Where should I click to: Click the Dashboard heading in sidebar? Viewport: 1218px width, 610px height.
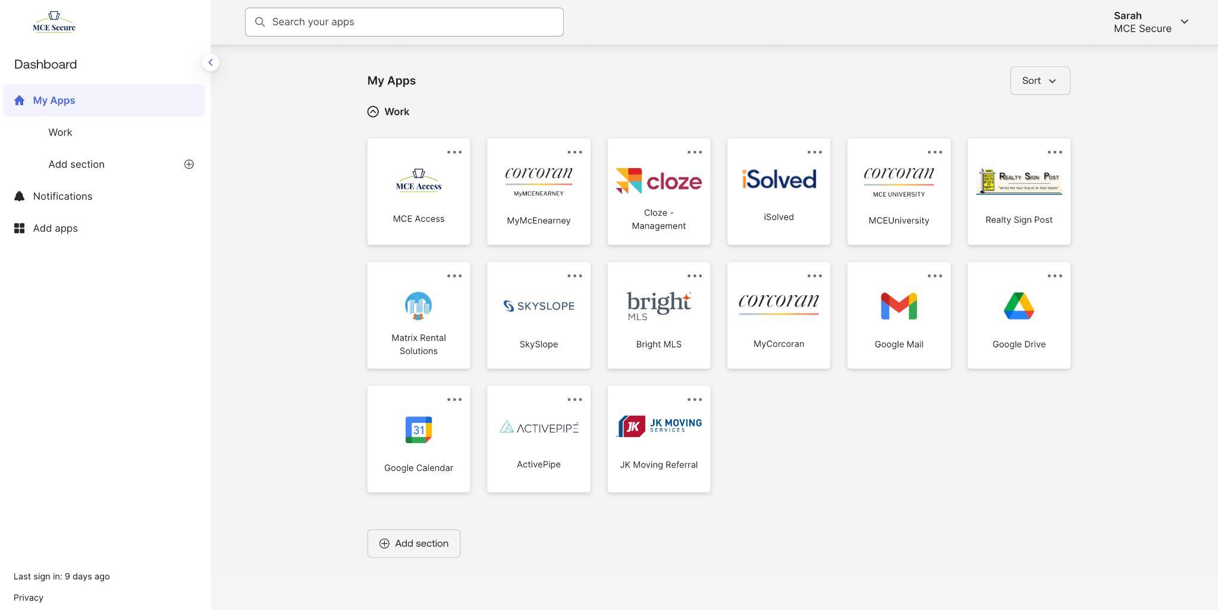tap(46, 64)
